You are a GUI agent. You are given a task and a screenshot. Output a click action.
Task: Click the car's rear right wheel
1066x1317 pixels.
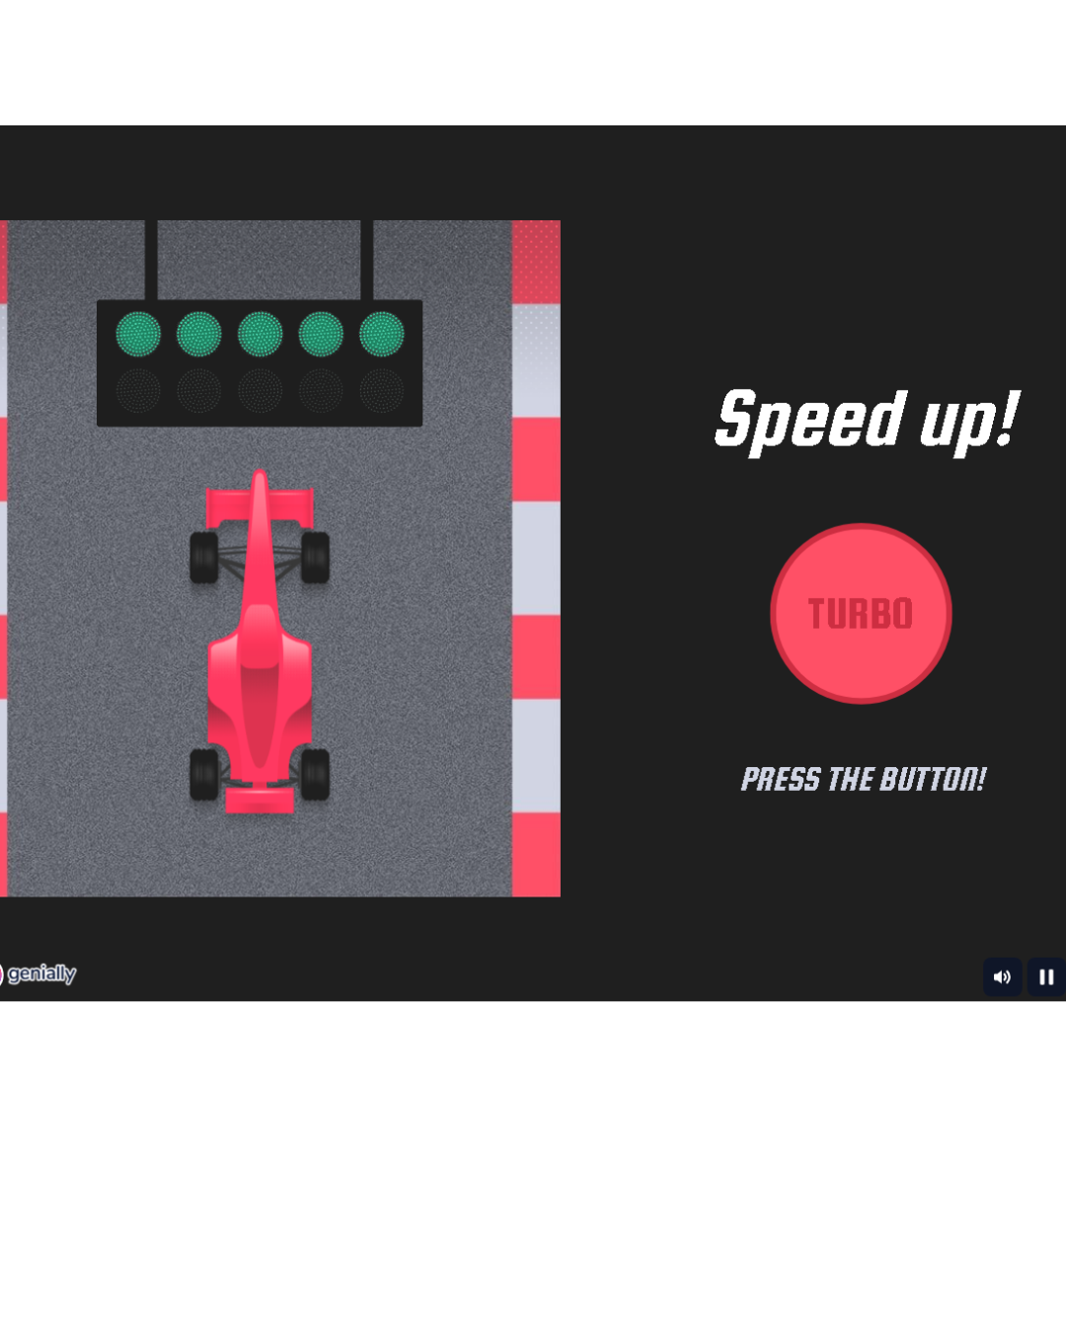[x=315, y=773]
